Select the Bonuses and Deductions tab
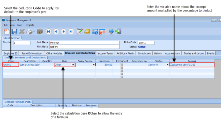Image resolution: width=221 pixels, height=122 pixels. [80, 53]
